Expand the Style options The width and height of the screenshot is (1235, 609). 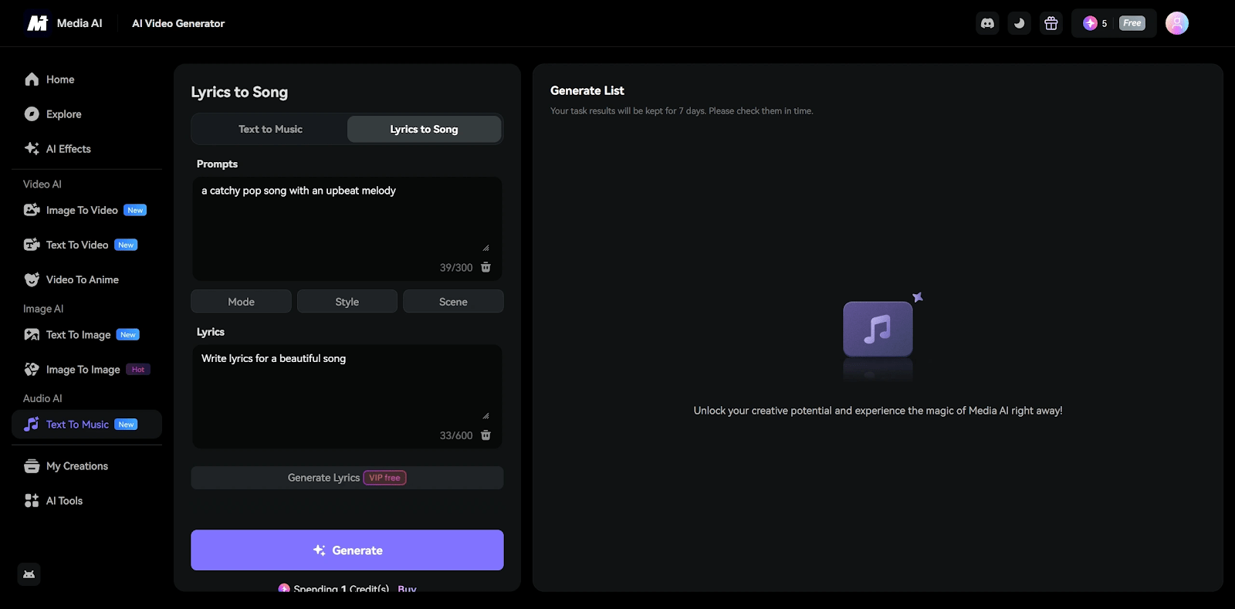click(347, 302)
